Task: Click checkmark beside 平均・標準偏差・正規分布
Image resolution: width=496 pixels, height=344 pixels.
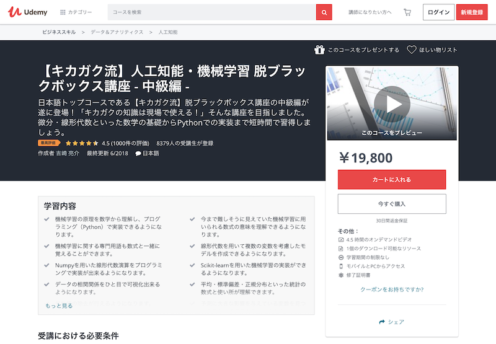Action: (x=192, y=284)
